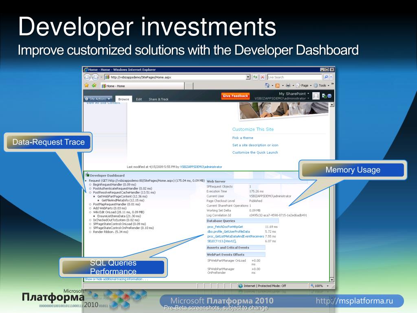Viewport: 417px width, 313px height.
Task: Click the Last modified by administrator link
Action: point(201,167)
